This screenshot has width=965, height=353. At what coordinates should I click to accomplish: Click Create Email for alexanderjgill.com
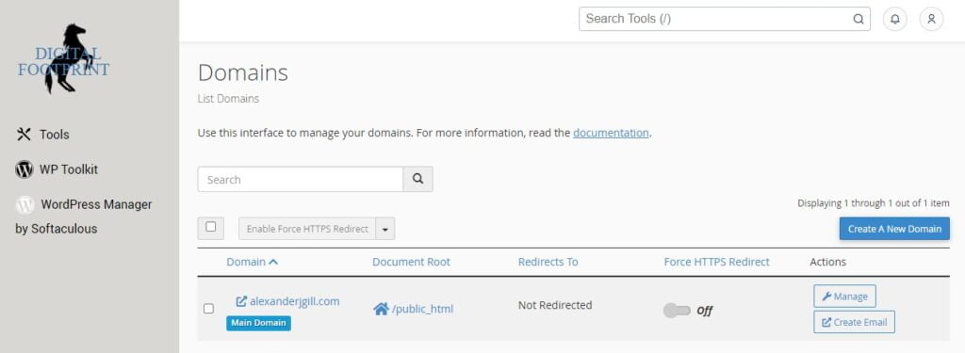(x=854, y=322)
